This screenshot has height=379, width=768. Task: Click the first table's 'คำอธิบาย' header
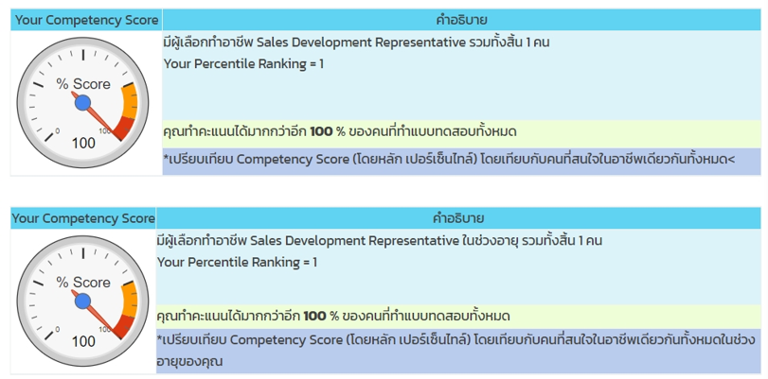(461, 20)
